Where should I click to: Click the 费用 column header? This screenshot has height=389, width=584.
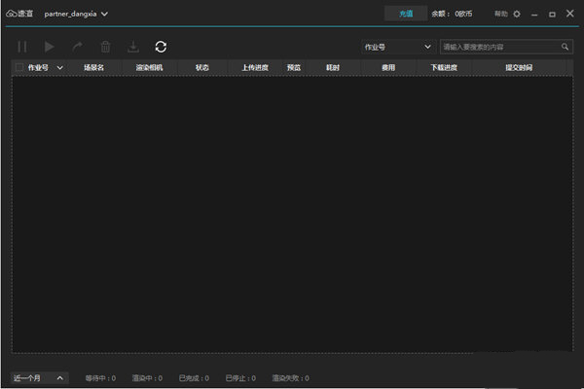388,67
